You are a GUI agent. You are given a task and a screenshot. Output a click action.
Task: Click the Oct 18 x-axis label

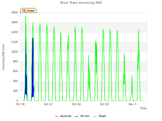pyautogui.click(x=20, y=104)
